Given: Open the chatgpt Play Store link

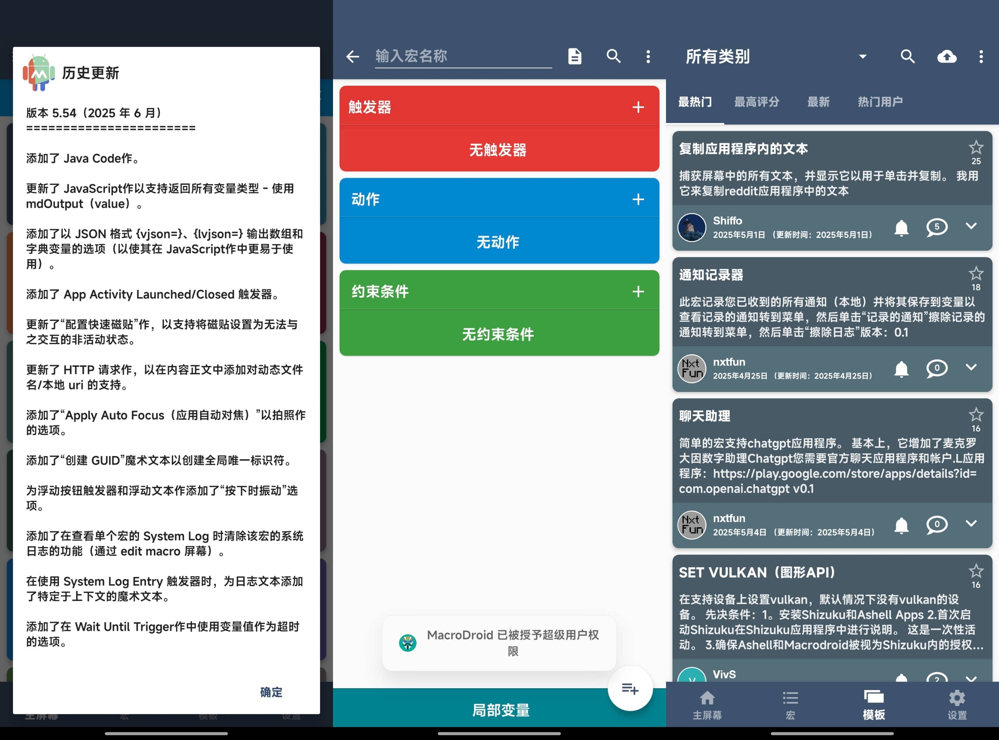Looking at the screenshot, I should click(x=828, y=481).
